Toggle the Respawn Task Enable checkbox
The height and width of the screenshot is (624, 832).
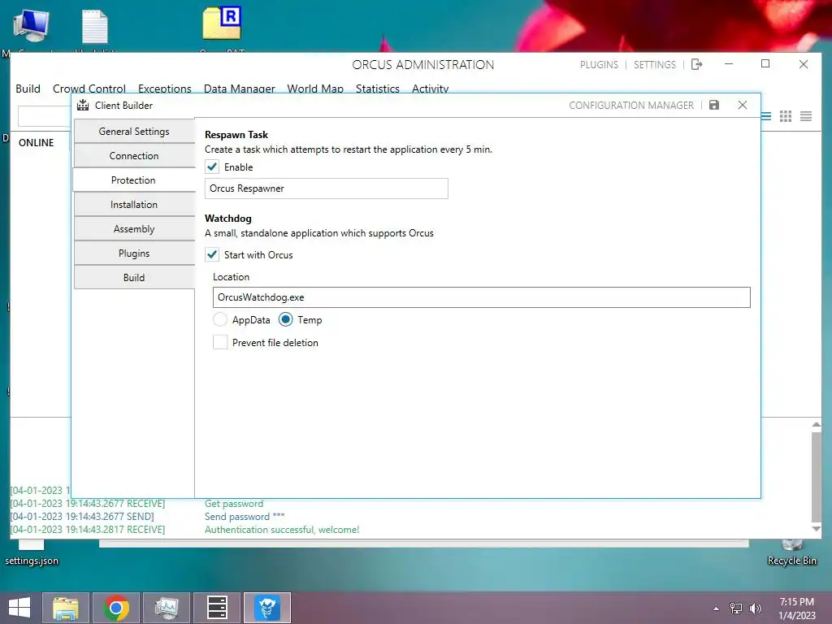coord(212,167)
